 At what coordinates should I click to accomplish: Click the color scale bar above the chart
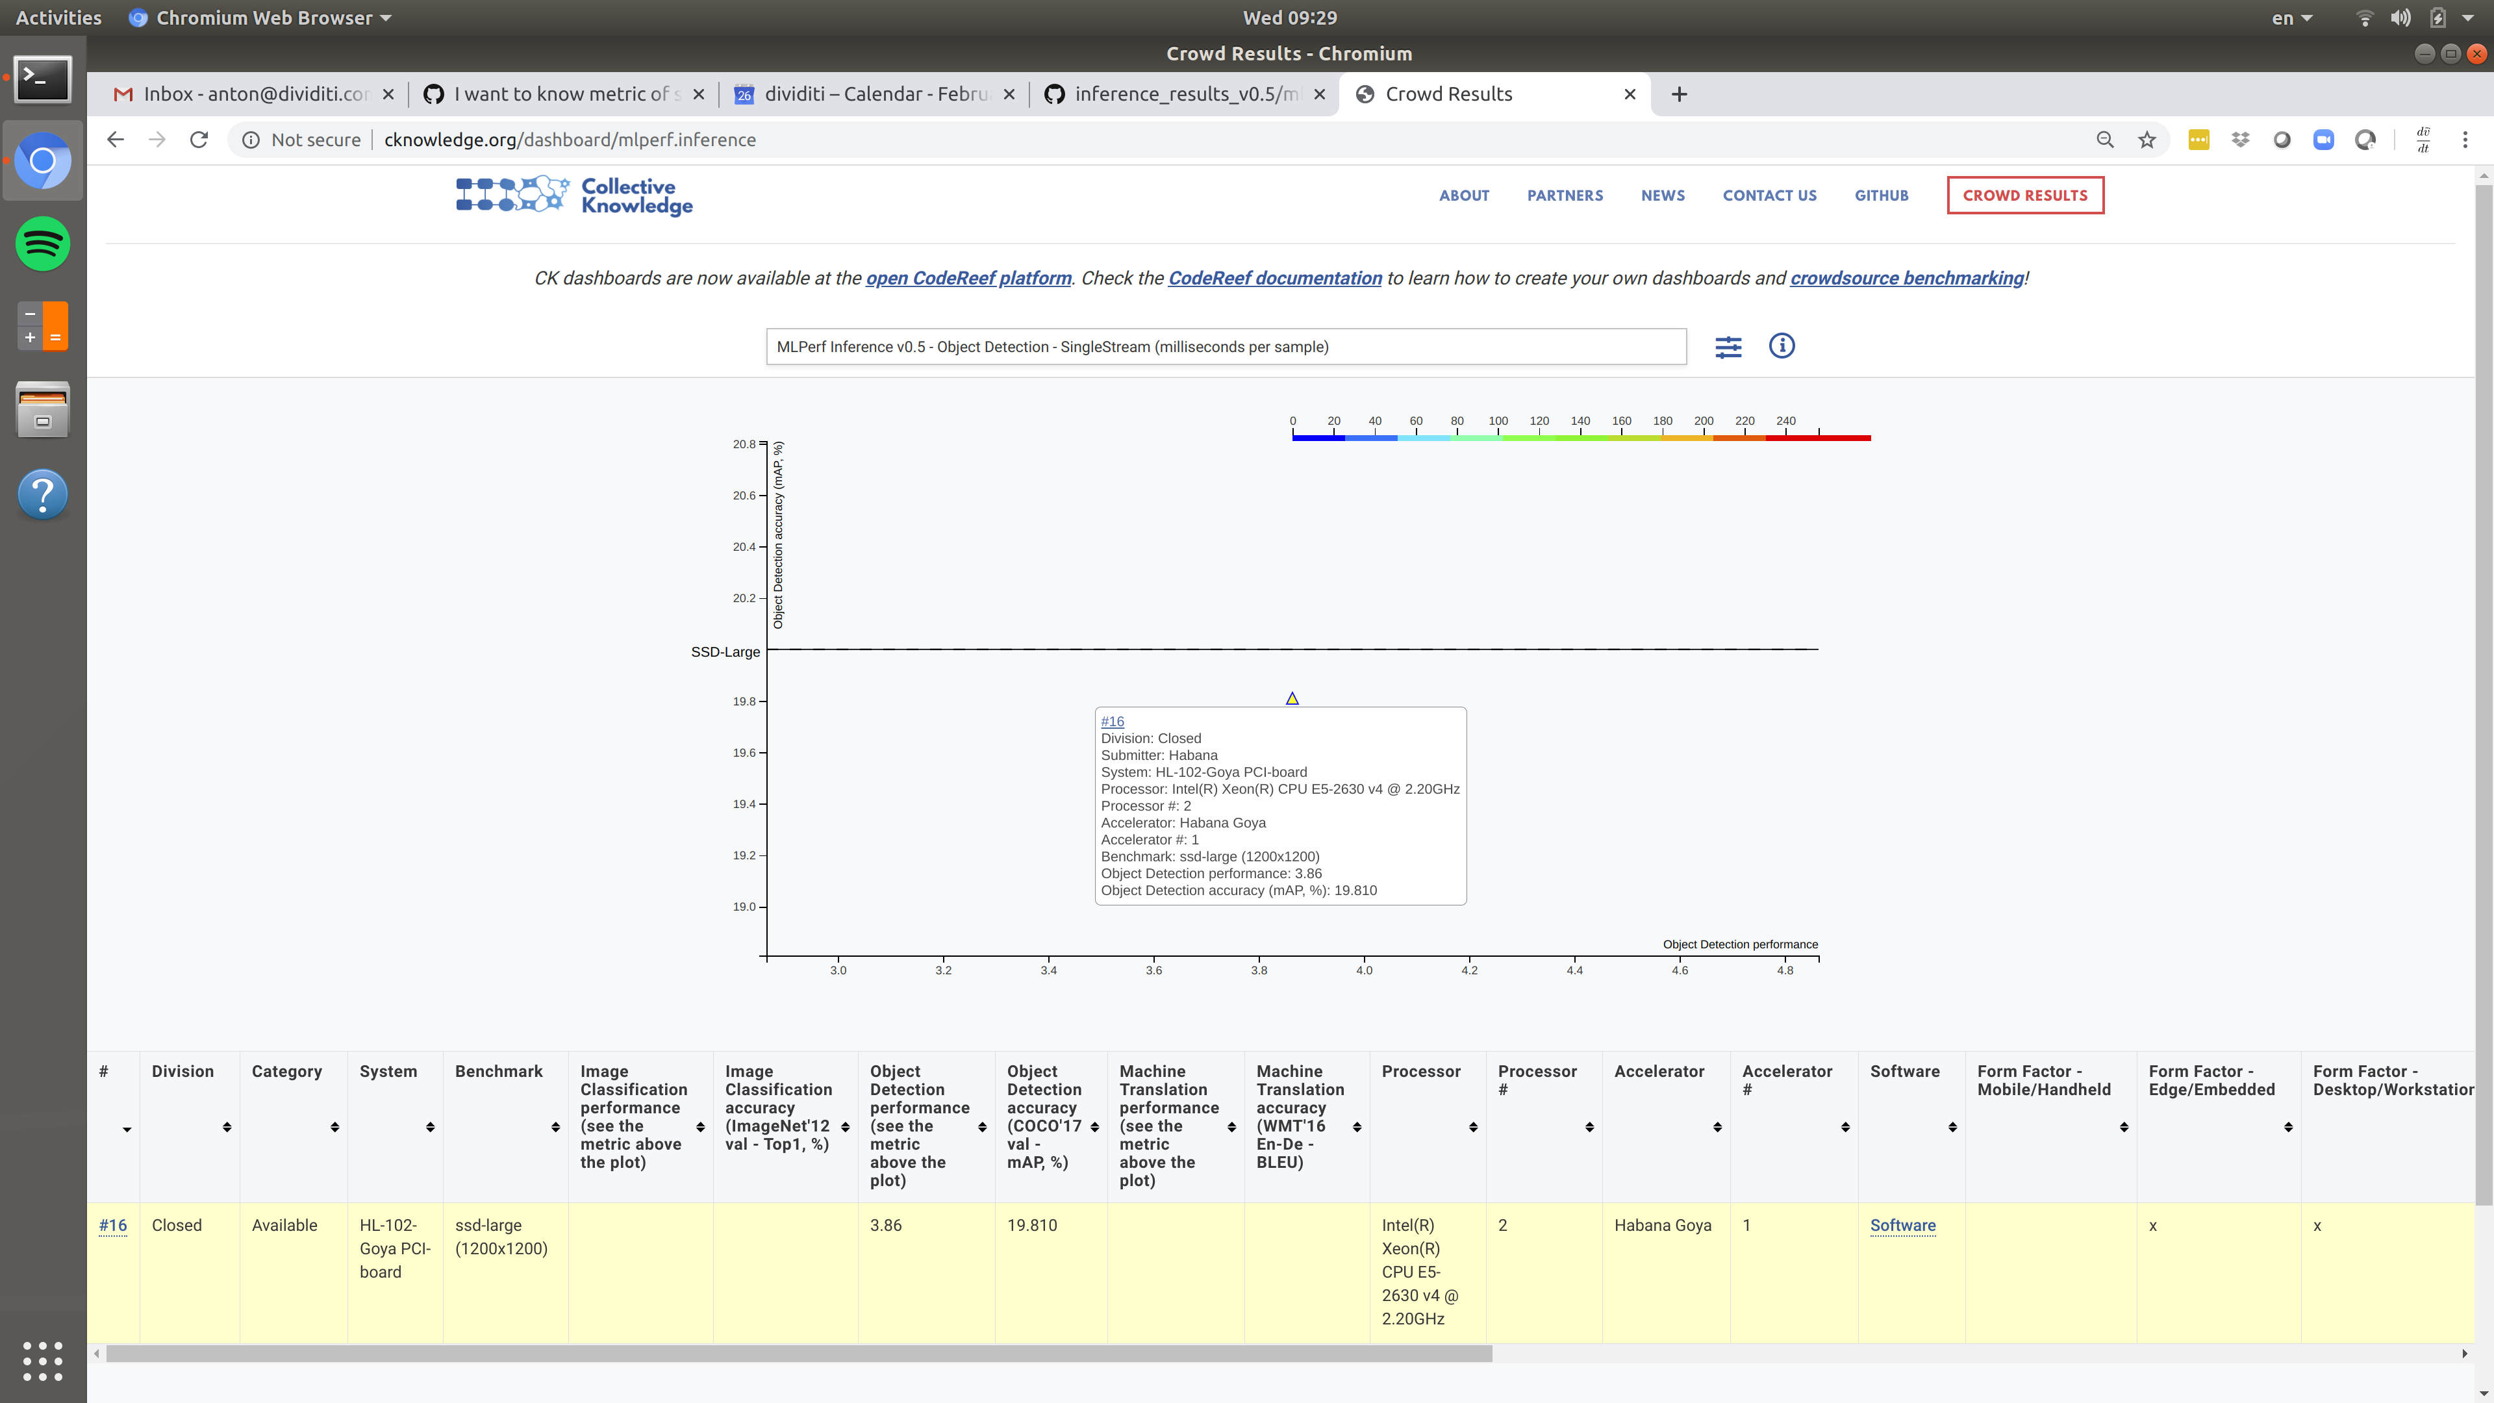tap(1580, 436)
